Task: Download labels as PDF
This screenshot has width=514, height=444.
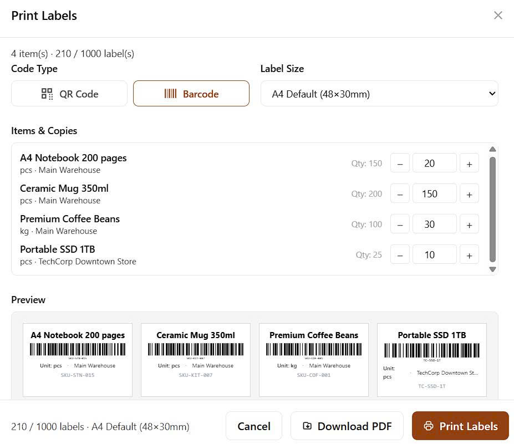Action: coord(347,426)
